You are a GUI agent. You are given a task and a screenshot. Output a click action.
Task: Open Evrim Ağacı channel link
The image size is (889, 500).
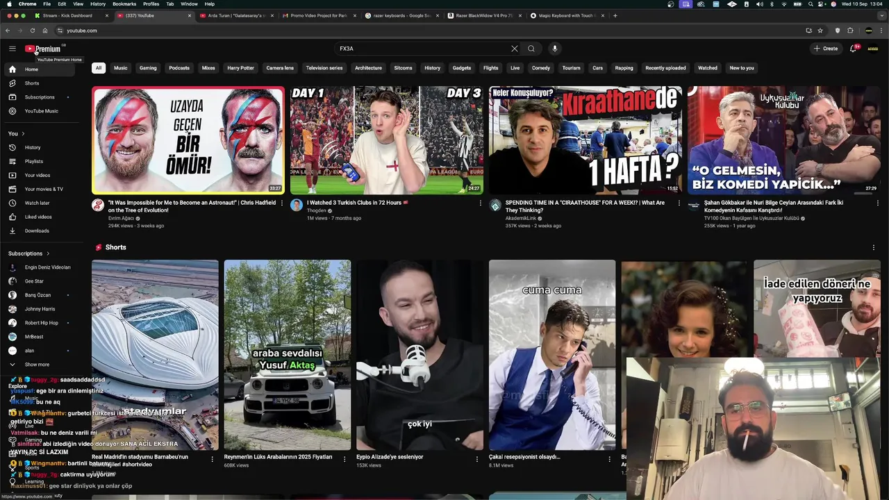coord(122,218)
